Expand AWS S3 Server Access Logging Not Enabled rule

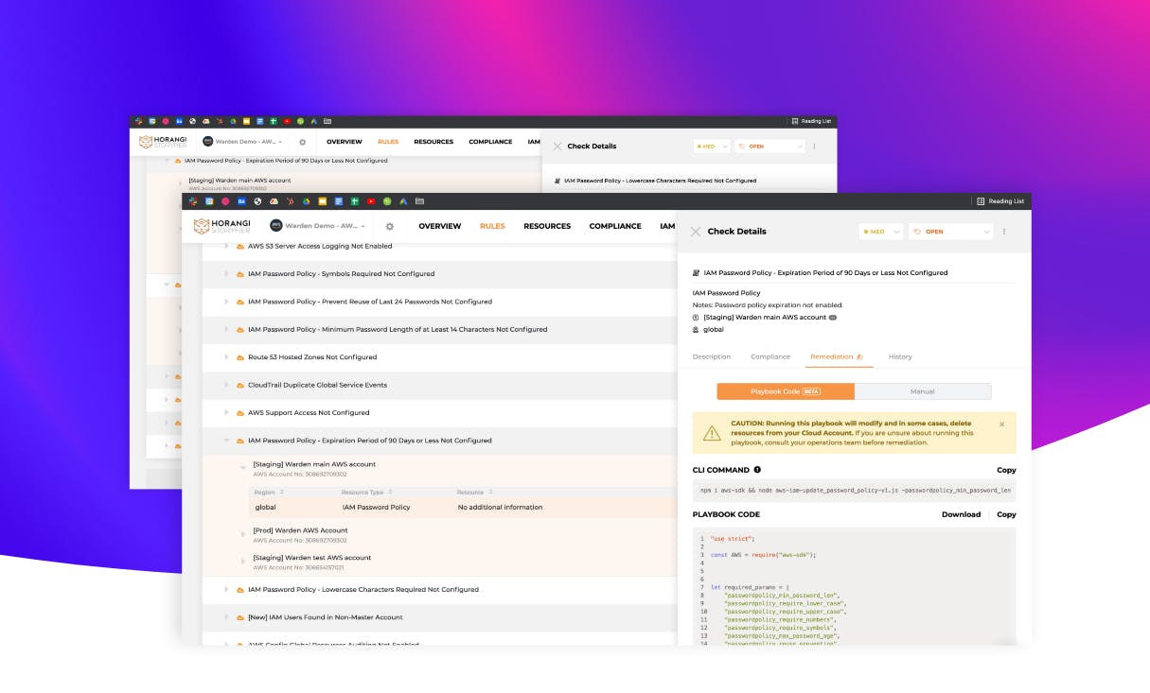226,246
